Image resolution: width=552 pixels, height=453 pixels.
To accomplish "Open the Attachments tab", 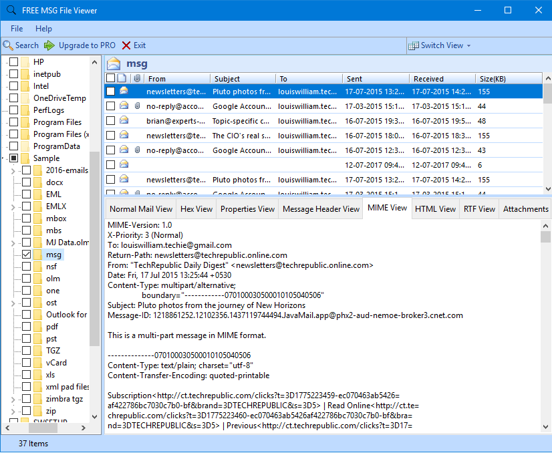I will [x=525, y=209].
